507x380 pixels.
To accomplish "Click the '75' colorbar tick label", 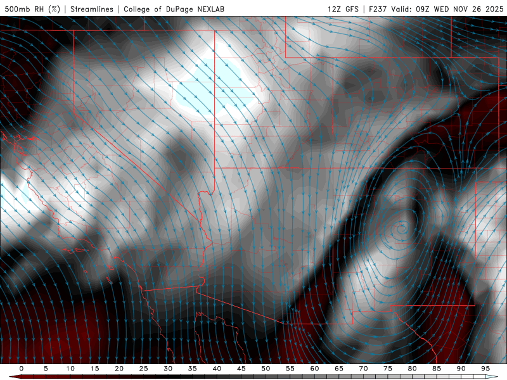I will pyautogui.click(x=388, y=369).
